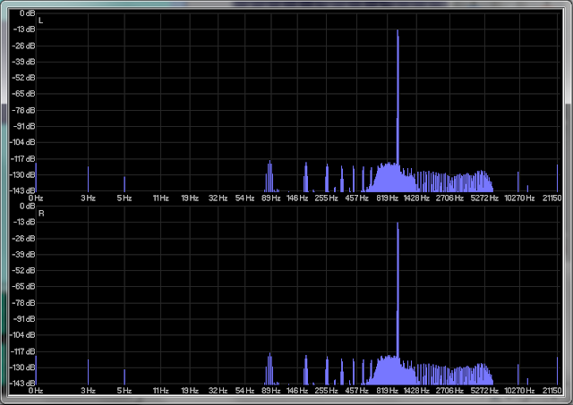The height and width of the screenshot is (405, 573).
Task: Select 32 Hz label under R channel
Action: (x=218, y=391)
